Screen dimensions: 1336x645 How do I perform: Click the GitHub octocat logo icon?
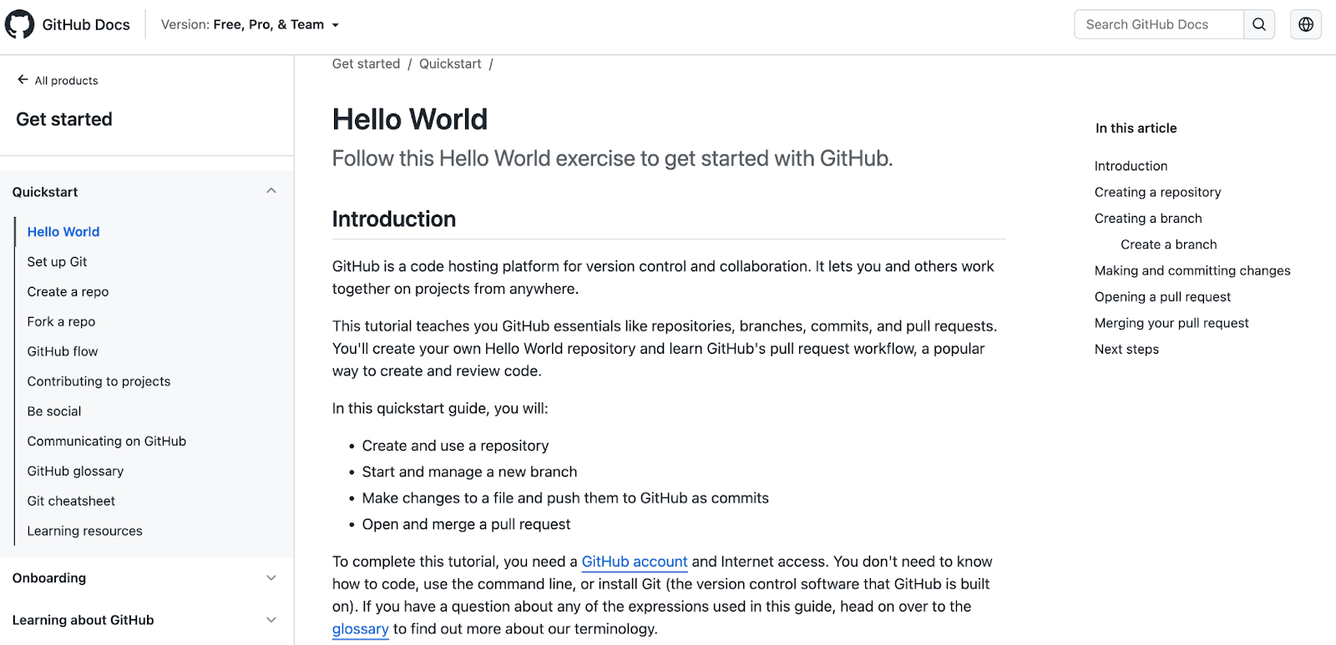(x=20, y=24)
